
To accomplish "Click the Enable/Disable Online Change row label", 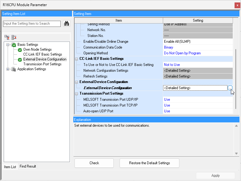I will (106, 42).
